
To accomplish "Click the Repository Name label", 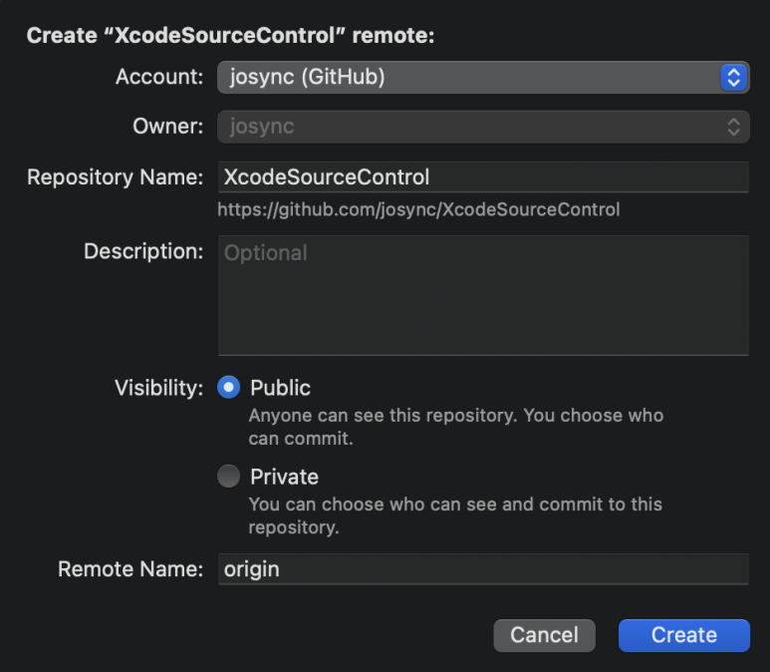I will (115, 176).
